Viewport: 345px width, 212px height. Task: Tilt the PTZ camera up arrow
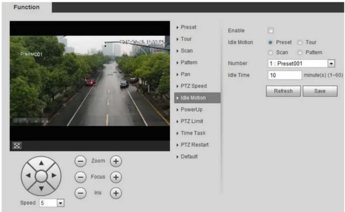coord(41,163)
